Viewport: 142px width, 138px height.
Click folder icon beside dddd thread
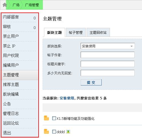click(x=46, y=131)
